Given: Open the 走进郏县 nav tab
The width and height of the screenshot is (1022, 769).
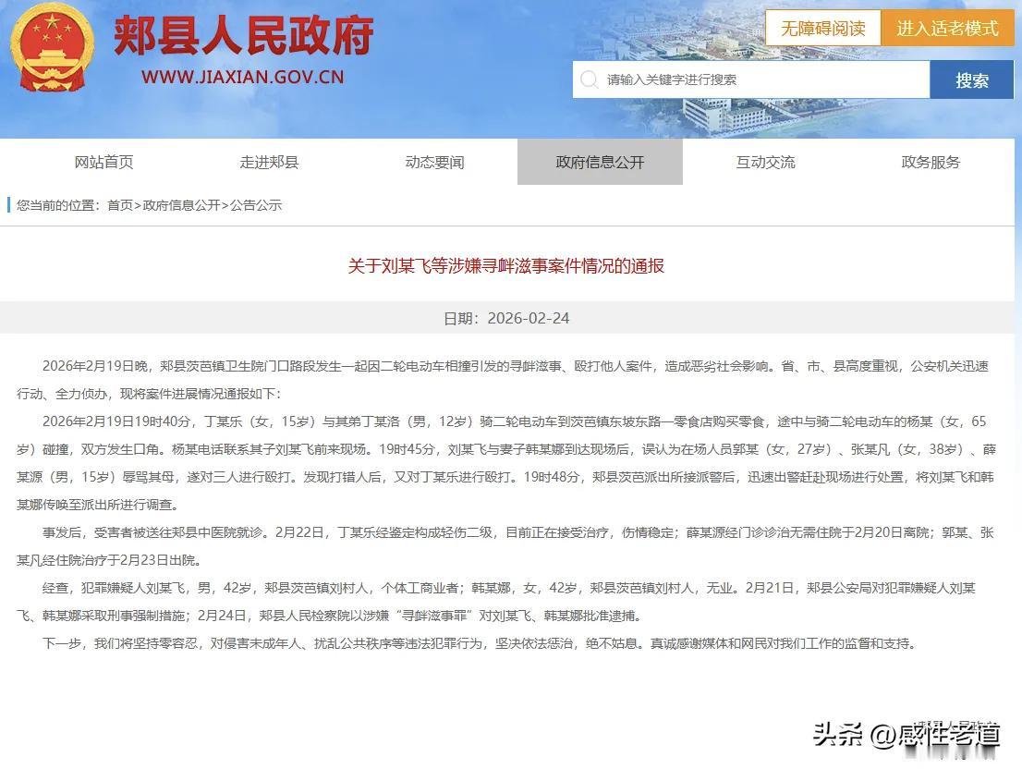Looking at the screenshot, I should pyautogui.click(x=269, y=162).
